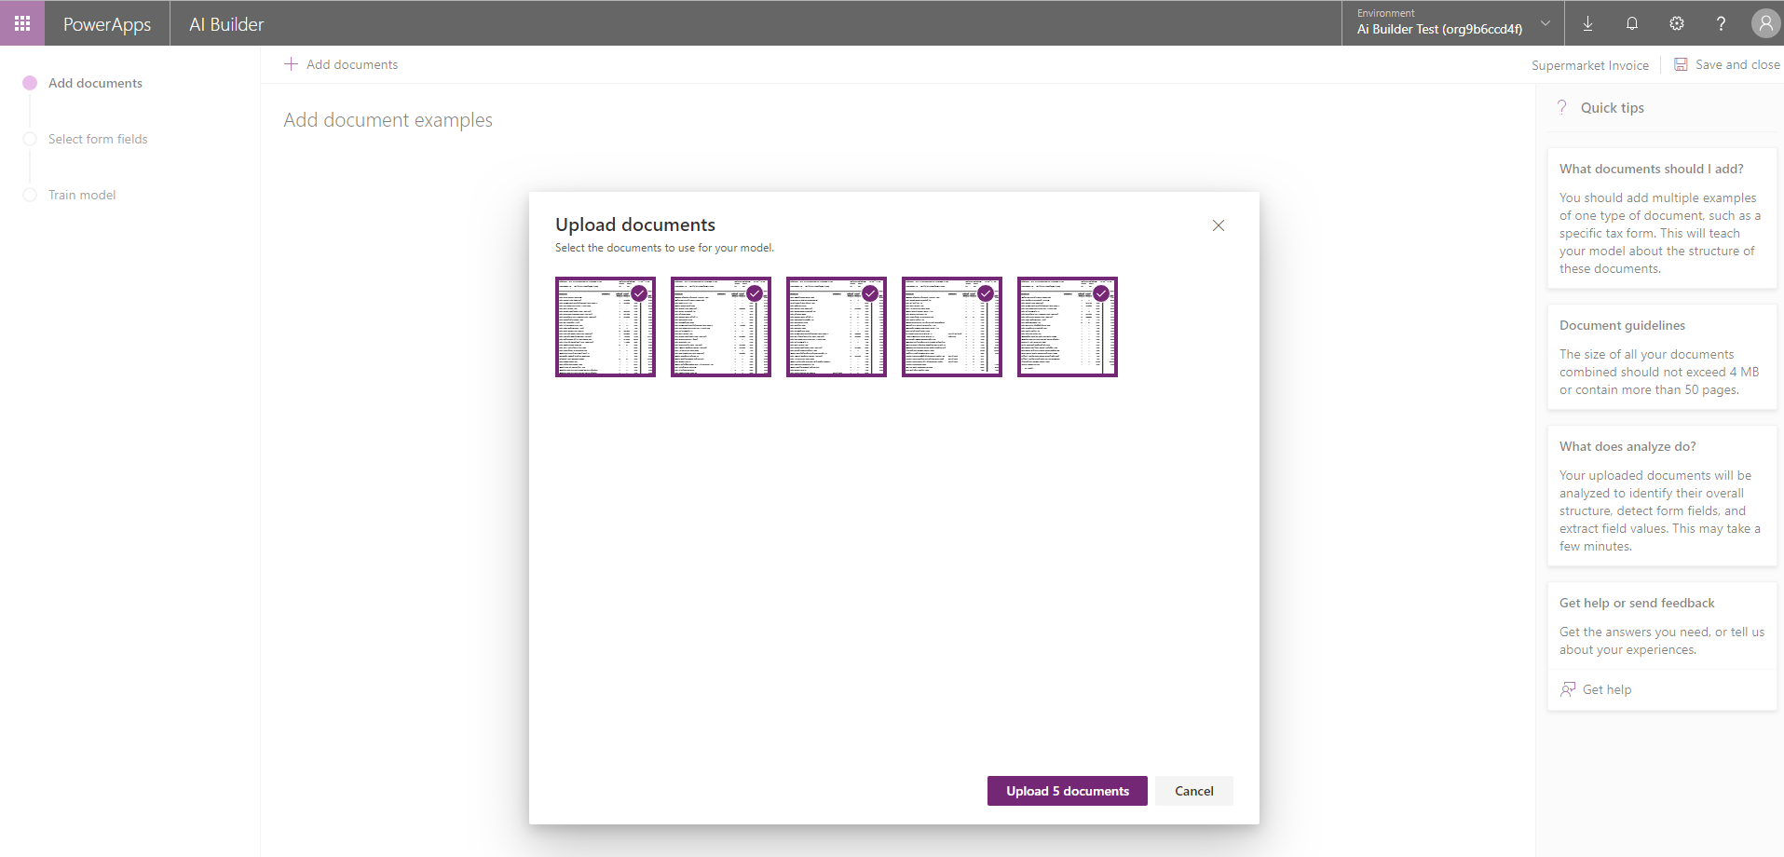The height and width of the screenshot is (857, 1784).
Task: Close the Upload documents dialog
Action: (x=1218, y=225)
